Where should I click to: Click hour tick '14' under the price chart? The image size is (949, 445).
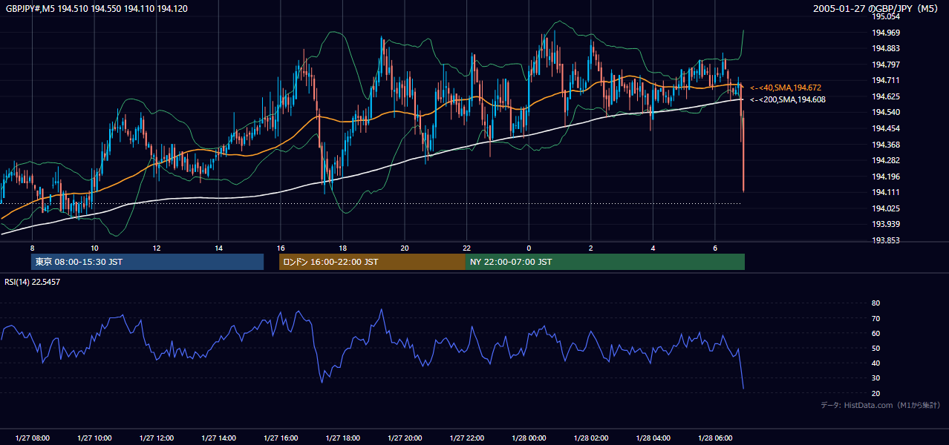(x=218, y=248)
